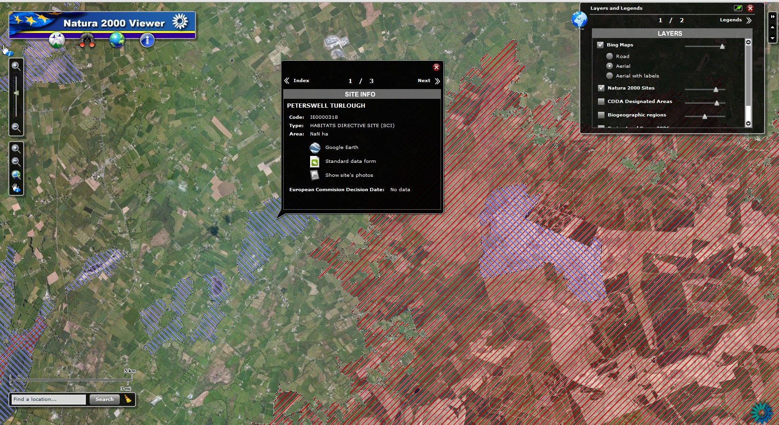Image resolution: width=779 pixels, height=425 pixels.
Task: Click the Show site's photos icon
Action: coord(315,175)
